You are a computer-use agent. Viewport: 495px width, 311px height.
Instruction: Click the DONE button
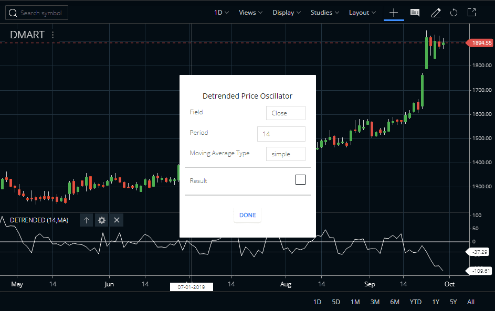248,215
